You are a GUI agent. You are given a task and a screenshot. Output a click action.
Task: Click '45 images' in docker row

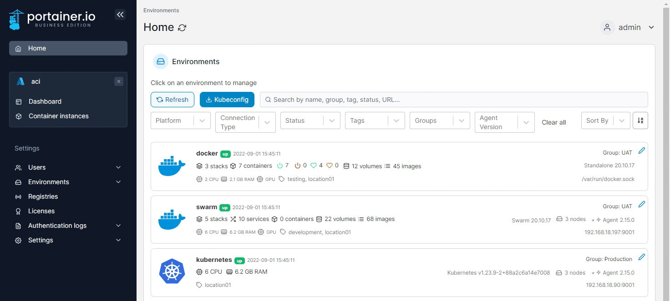click(407, 166)
